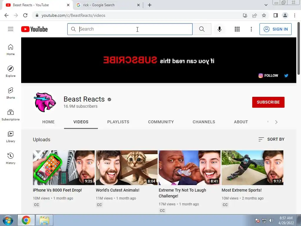Click the Action Center flag tray icon
This screenshot has height=226, width=301.
coord(257,220)
